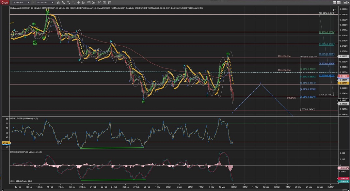Viewport: 350px width, 191px height.
Task: Click the 50.00% (0.85746) Fibonacci label
Action: pyautogui.click(x=308, y=83)
